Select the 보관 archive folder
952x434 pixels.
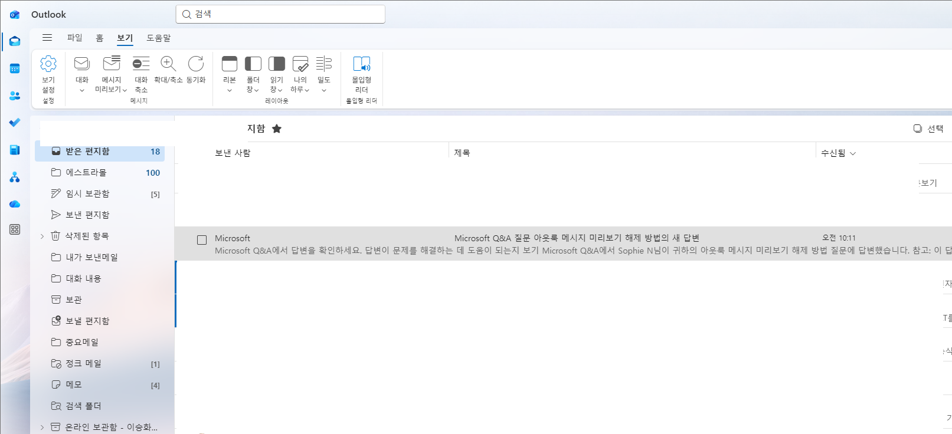(x=100, y=300)
